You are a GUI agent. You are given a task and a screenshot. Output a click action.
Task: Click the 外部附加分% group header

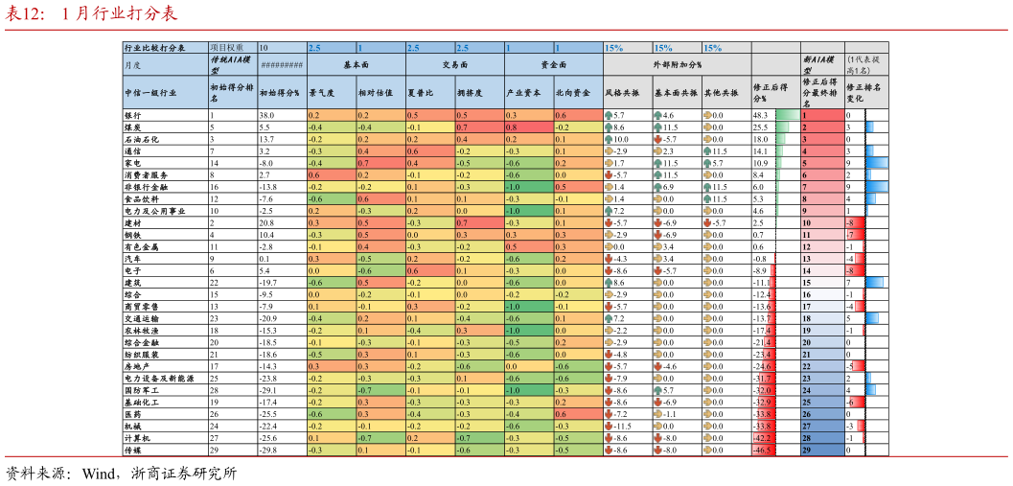(677, 64)
